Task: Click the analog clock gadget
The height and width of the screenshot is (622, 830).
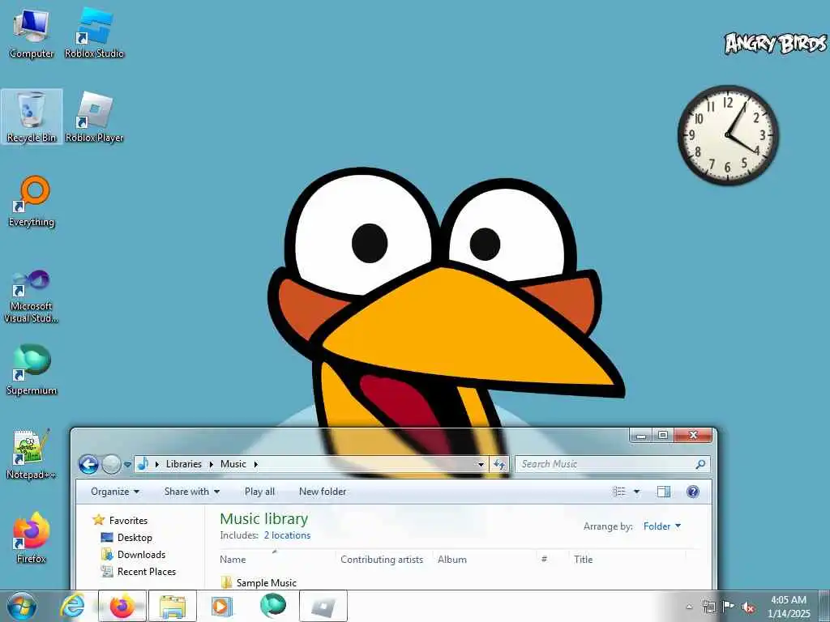Action: [728, 135]
